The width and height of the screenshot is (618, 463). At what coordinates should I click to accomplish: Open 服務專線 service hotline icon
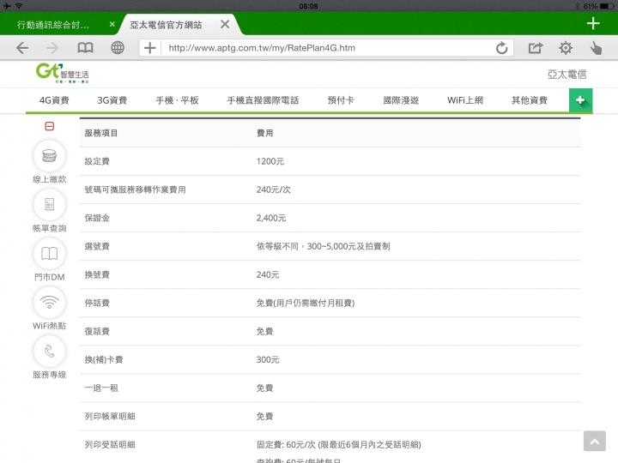click(x=49, y=352)
